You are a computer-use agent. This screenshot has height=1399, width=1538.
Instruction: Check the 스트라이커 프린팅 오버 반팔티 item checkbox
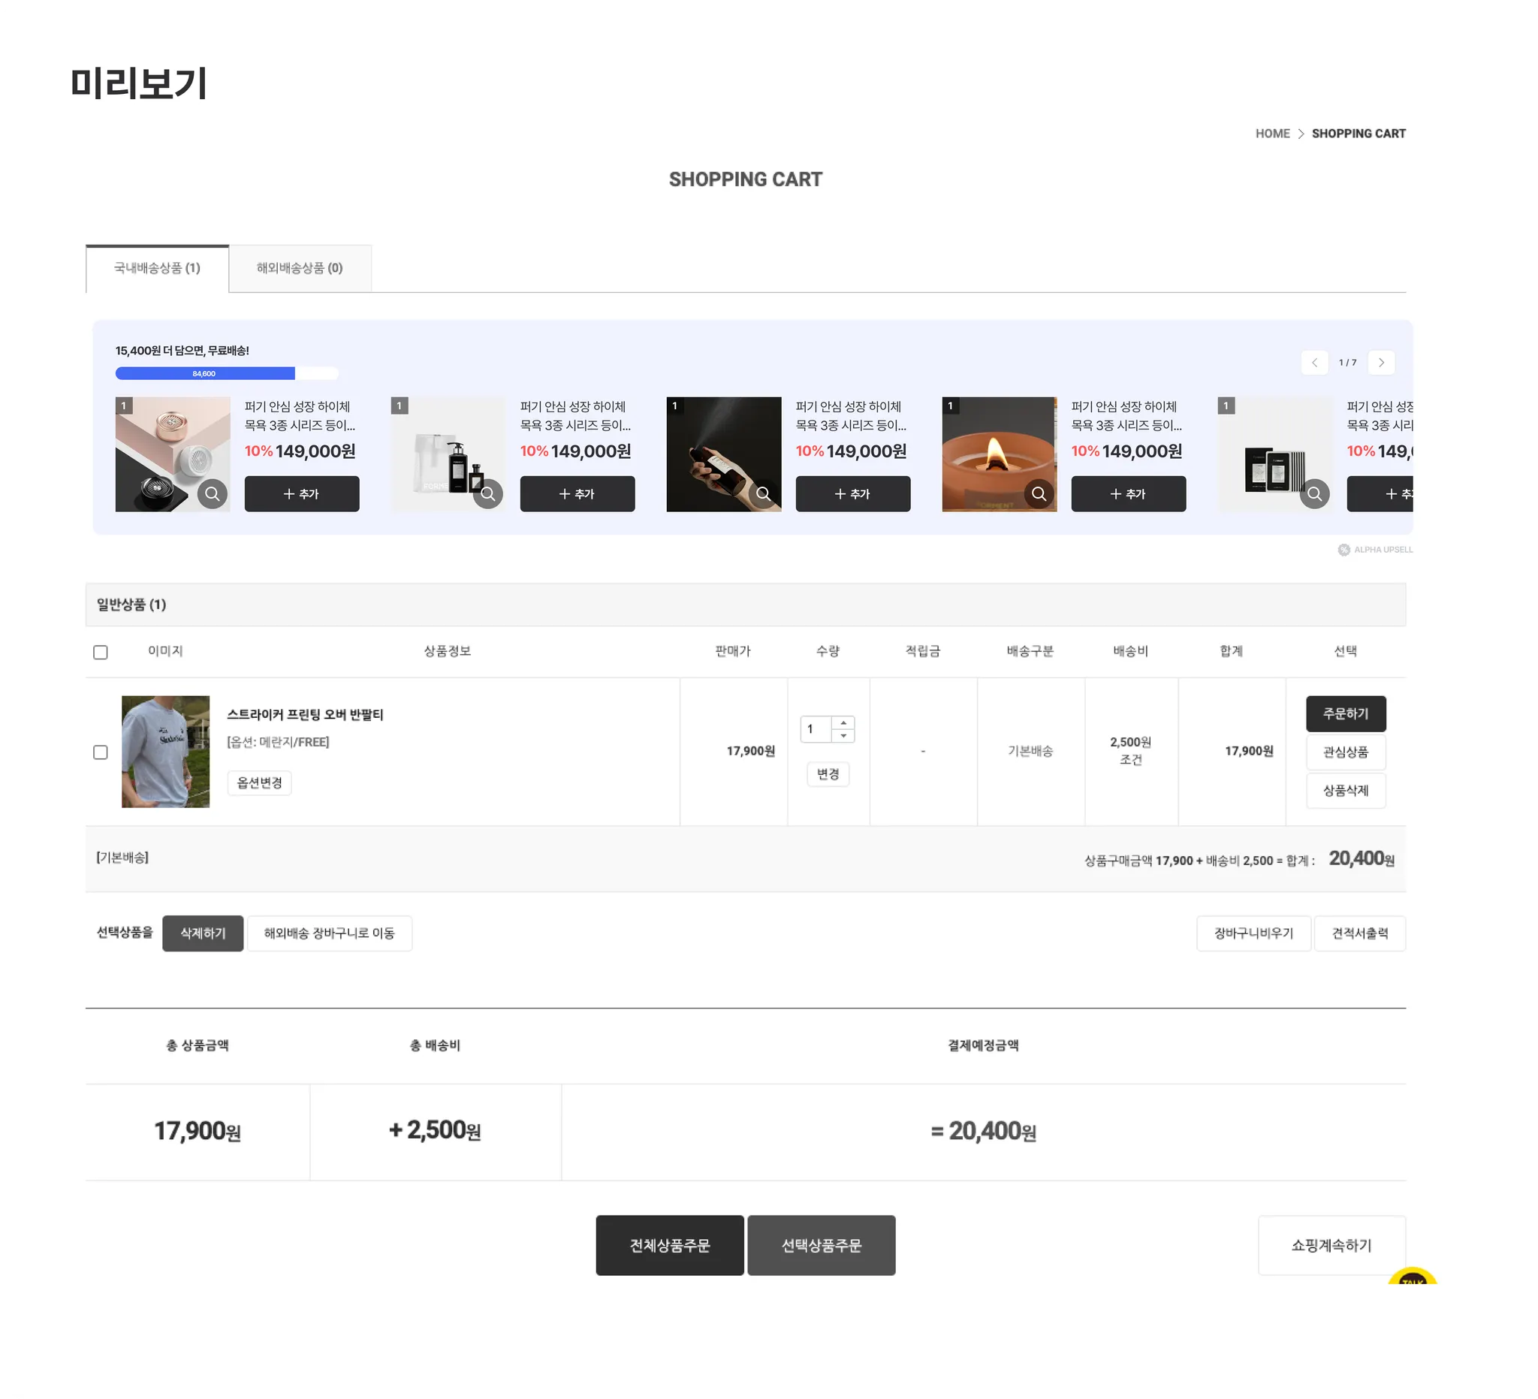coord(100,752)
